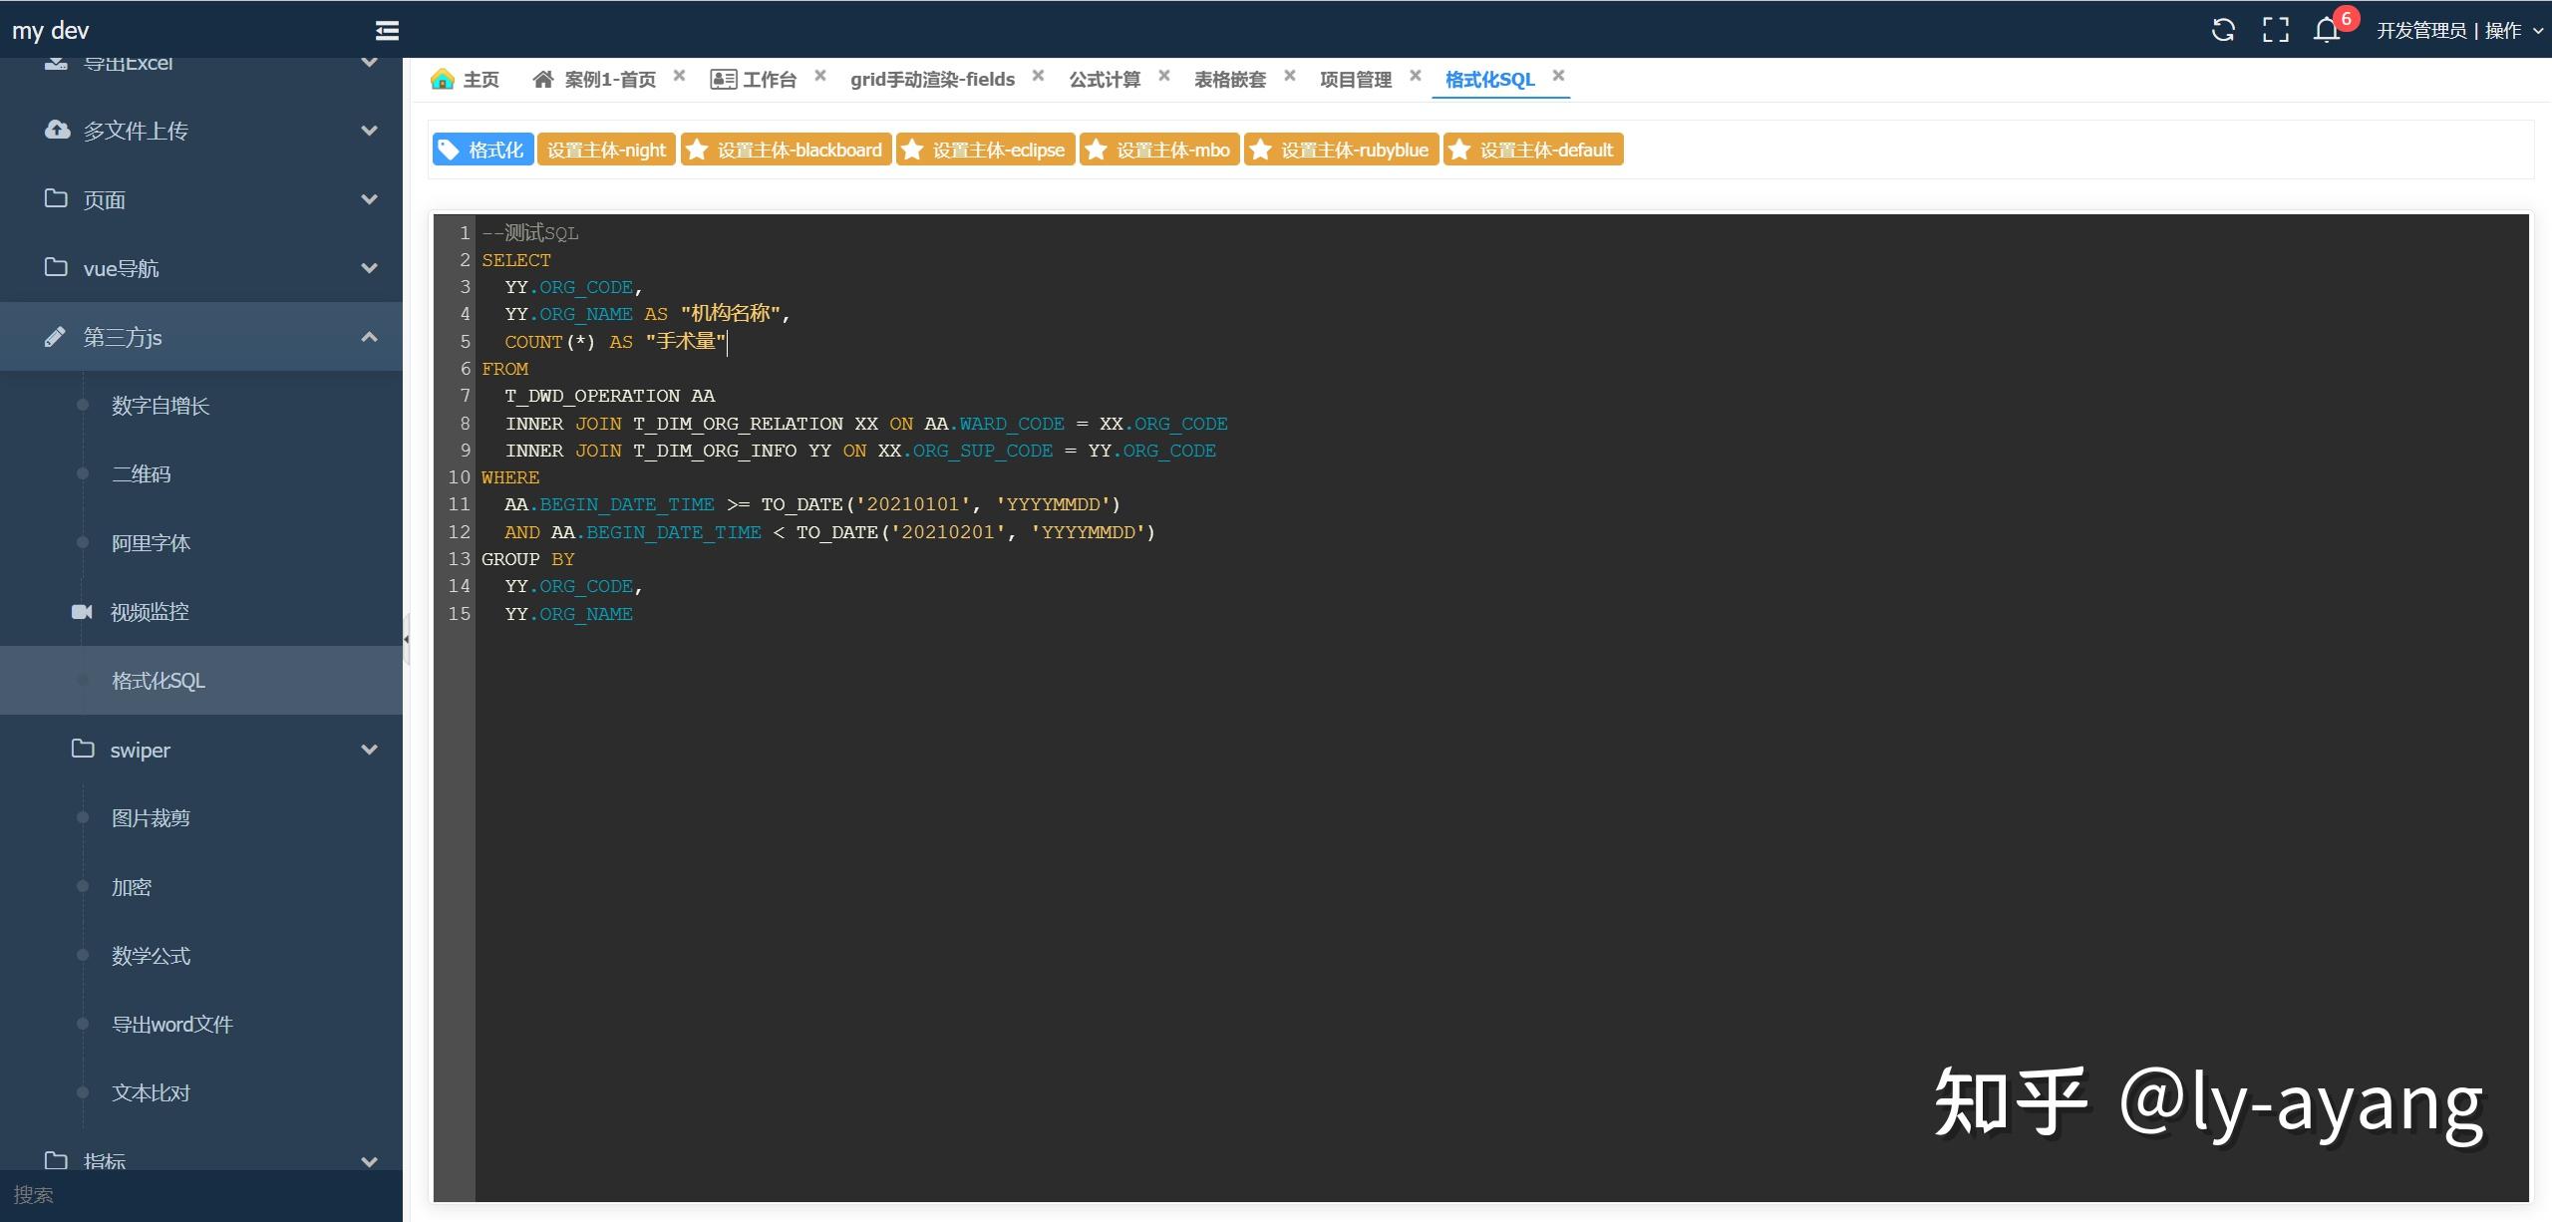The height and width of the screenshot is (1222, 2552).
Task: Click the refresh icon in the top-right
Action: point(2223,30)
